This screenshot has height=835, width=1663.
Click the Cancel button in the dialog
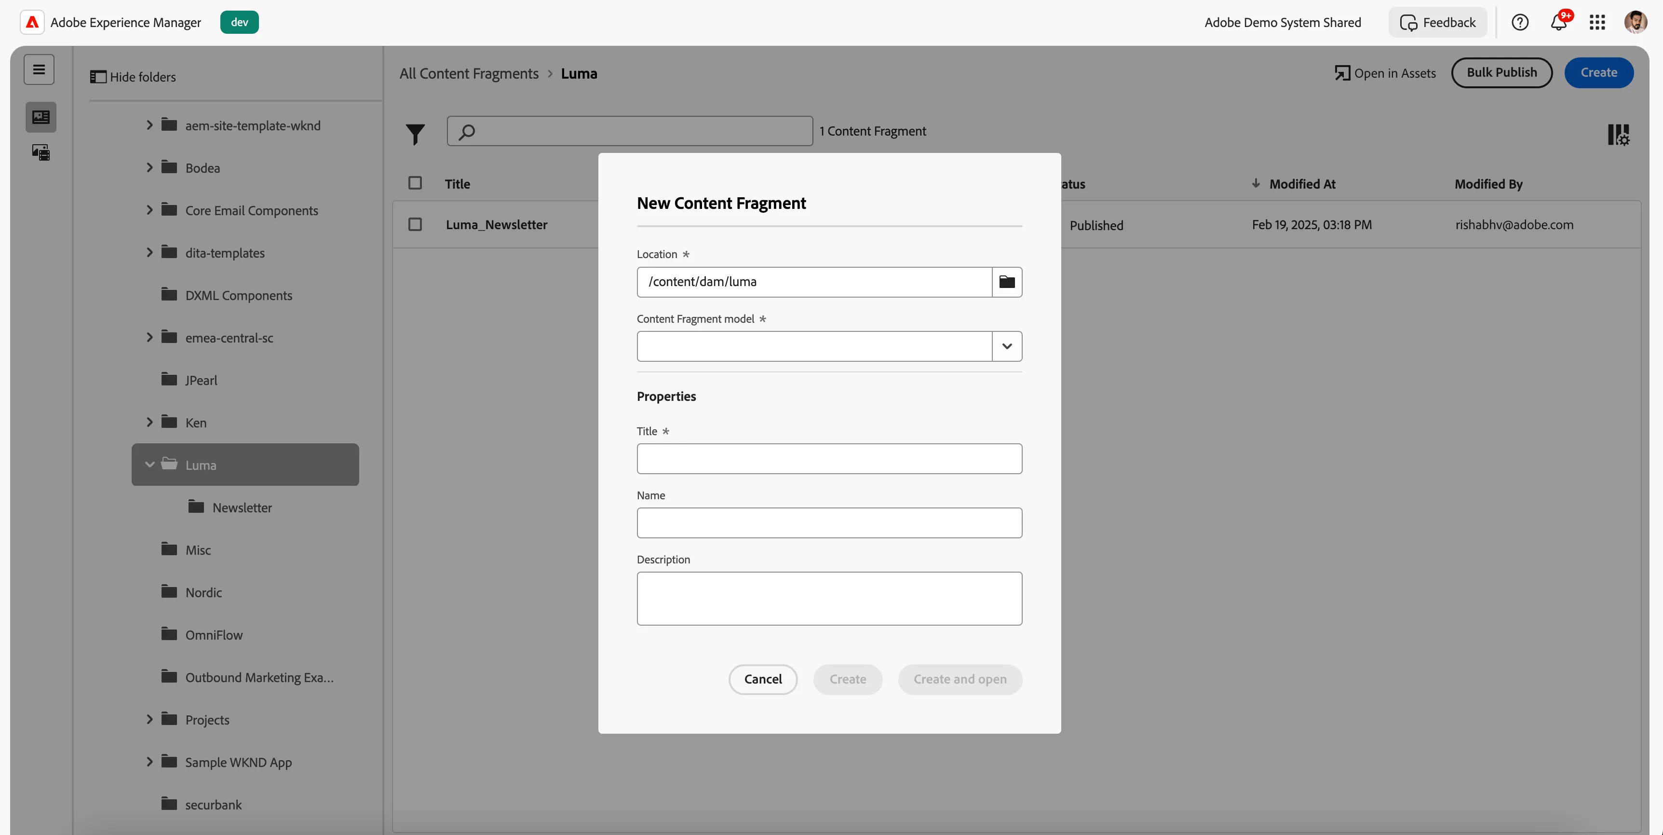762,679
